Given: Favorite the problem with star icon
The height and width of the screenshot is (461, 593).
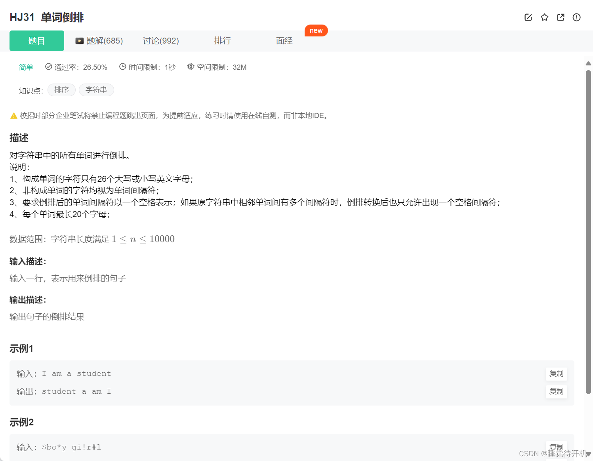Looking at the screenshot, I should click(544, 17).
